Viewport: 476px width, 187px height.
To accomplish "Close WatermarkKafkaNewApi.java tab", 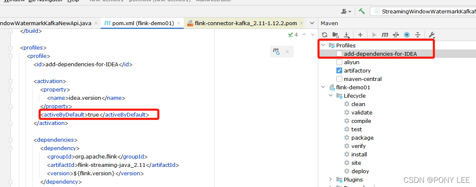I will 96,23.
